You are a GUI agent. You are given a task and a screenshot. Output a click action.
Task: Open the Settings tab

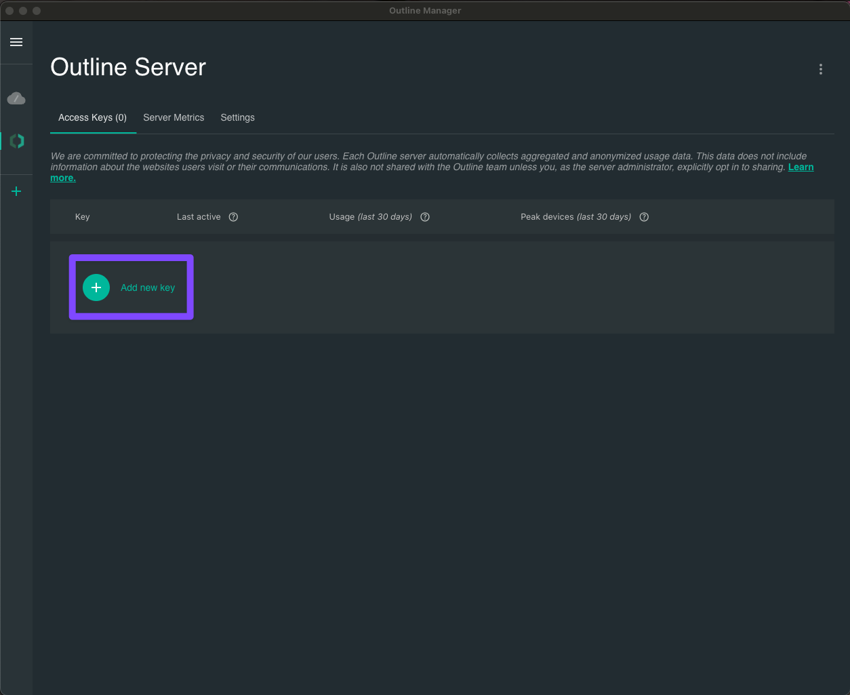pyautogui.click(x=237, y=117)
